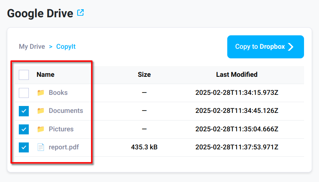The width and height of the screenshot is (319, 182).
Task: Open the Books folder name
Action: tap(58, 93)
